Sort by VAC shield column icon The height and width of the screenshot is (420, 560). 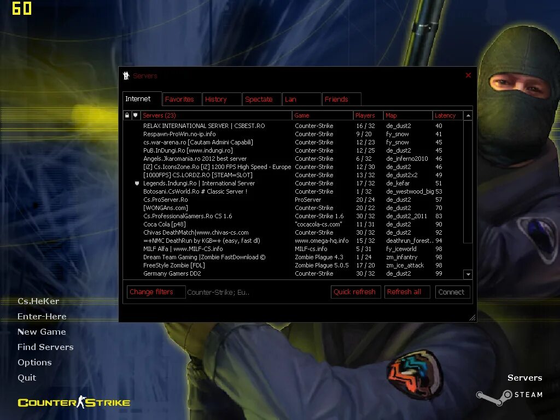coord(136,115)
